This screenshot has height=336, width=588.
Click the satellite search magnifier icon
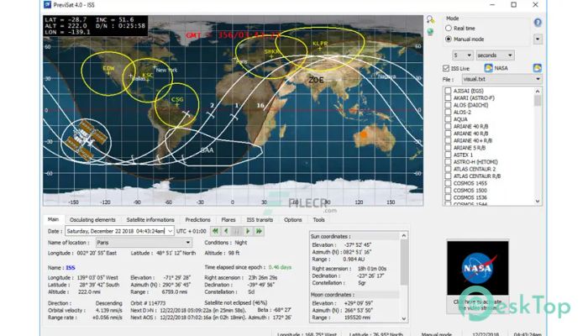(430, 19)
